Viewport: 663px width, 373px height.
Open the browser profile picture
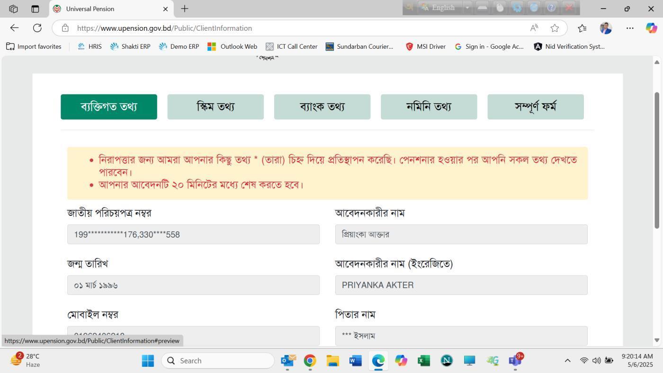(606, 28)
